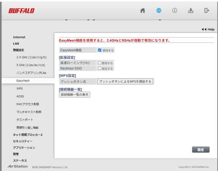Open 無線引っ越し機能 sidebar item

tap(27, 128)
